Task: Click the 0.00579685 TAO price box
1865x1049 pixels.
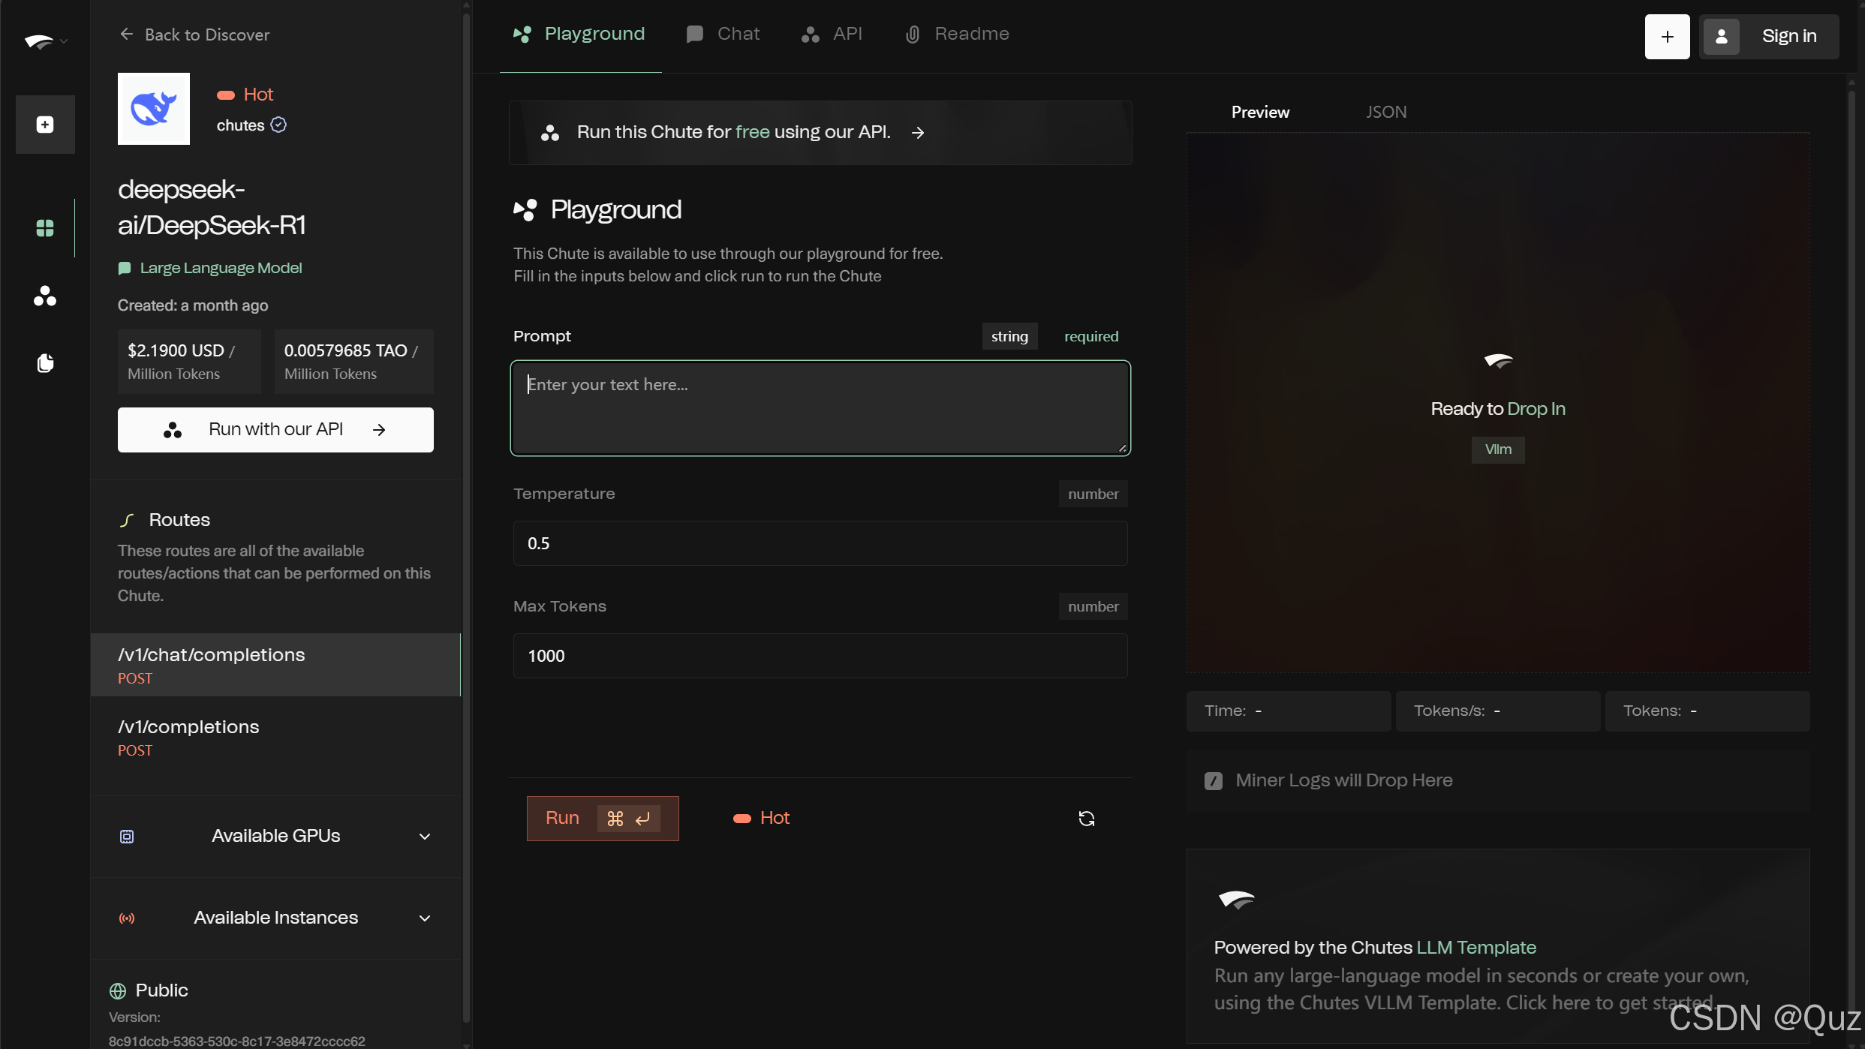Action: click(353, 362)
